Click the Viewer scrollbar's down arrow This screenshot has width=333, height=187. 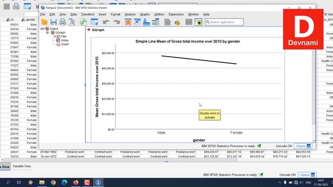coord(313,141)
